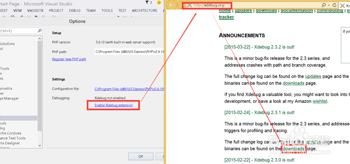This screenshot has height=164, width=350.
Task: Open the EDIT menu
Action: coord(4,10)
